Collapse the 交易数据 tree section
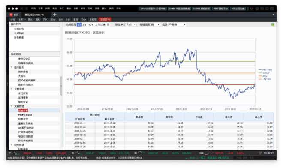 [12, 106]
